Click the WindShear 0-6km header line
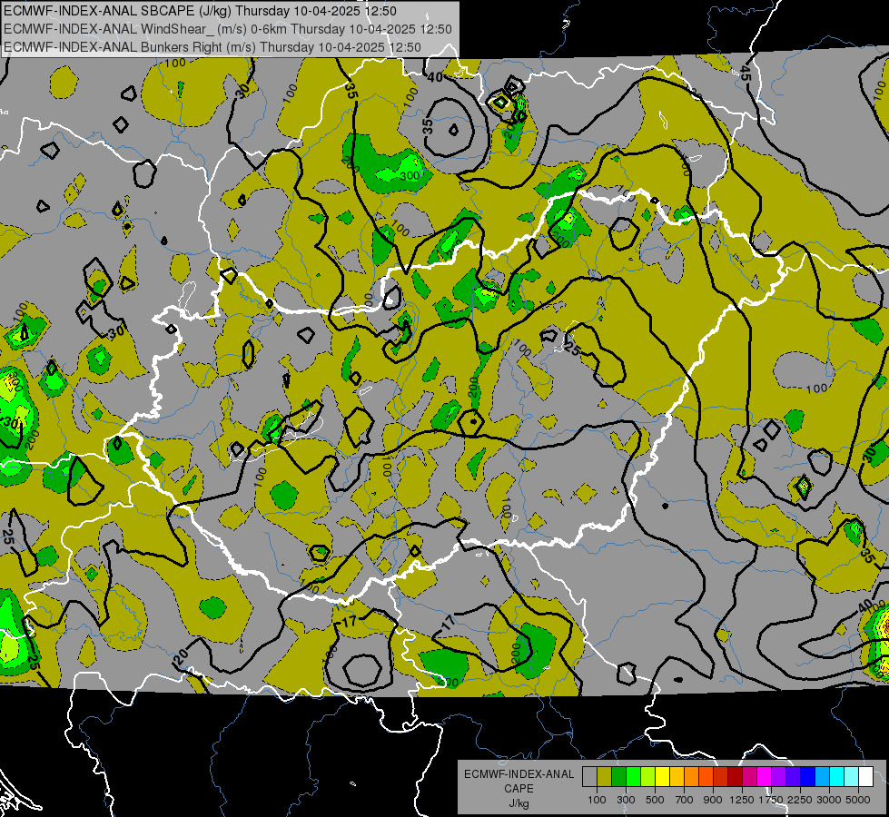The height and width of the screenshot is (817, 889). pos(228,29)
